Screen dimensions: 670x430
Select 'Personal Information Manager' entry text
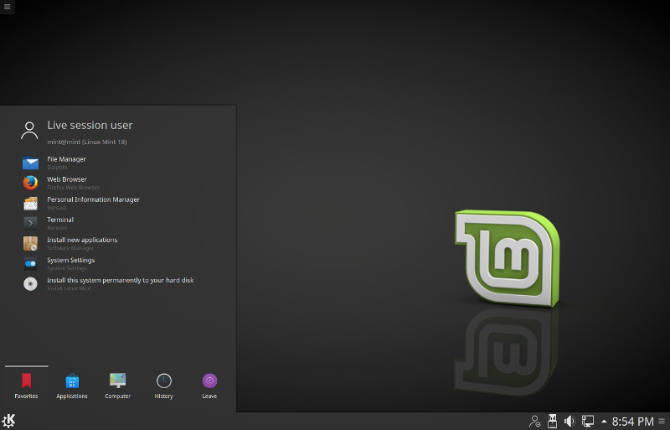[x=93, y=199]
